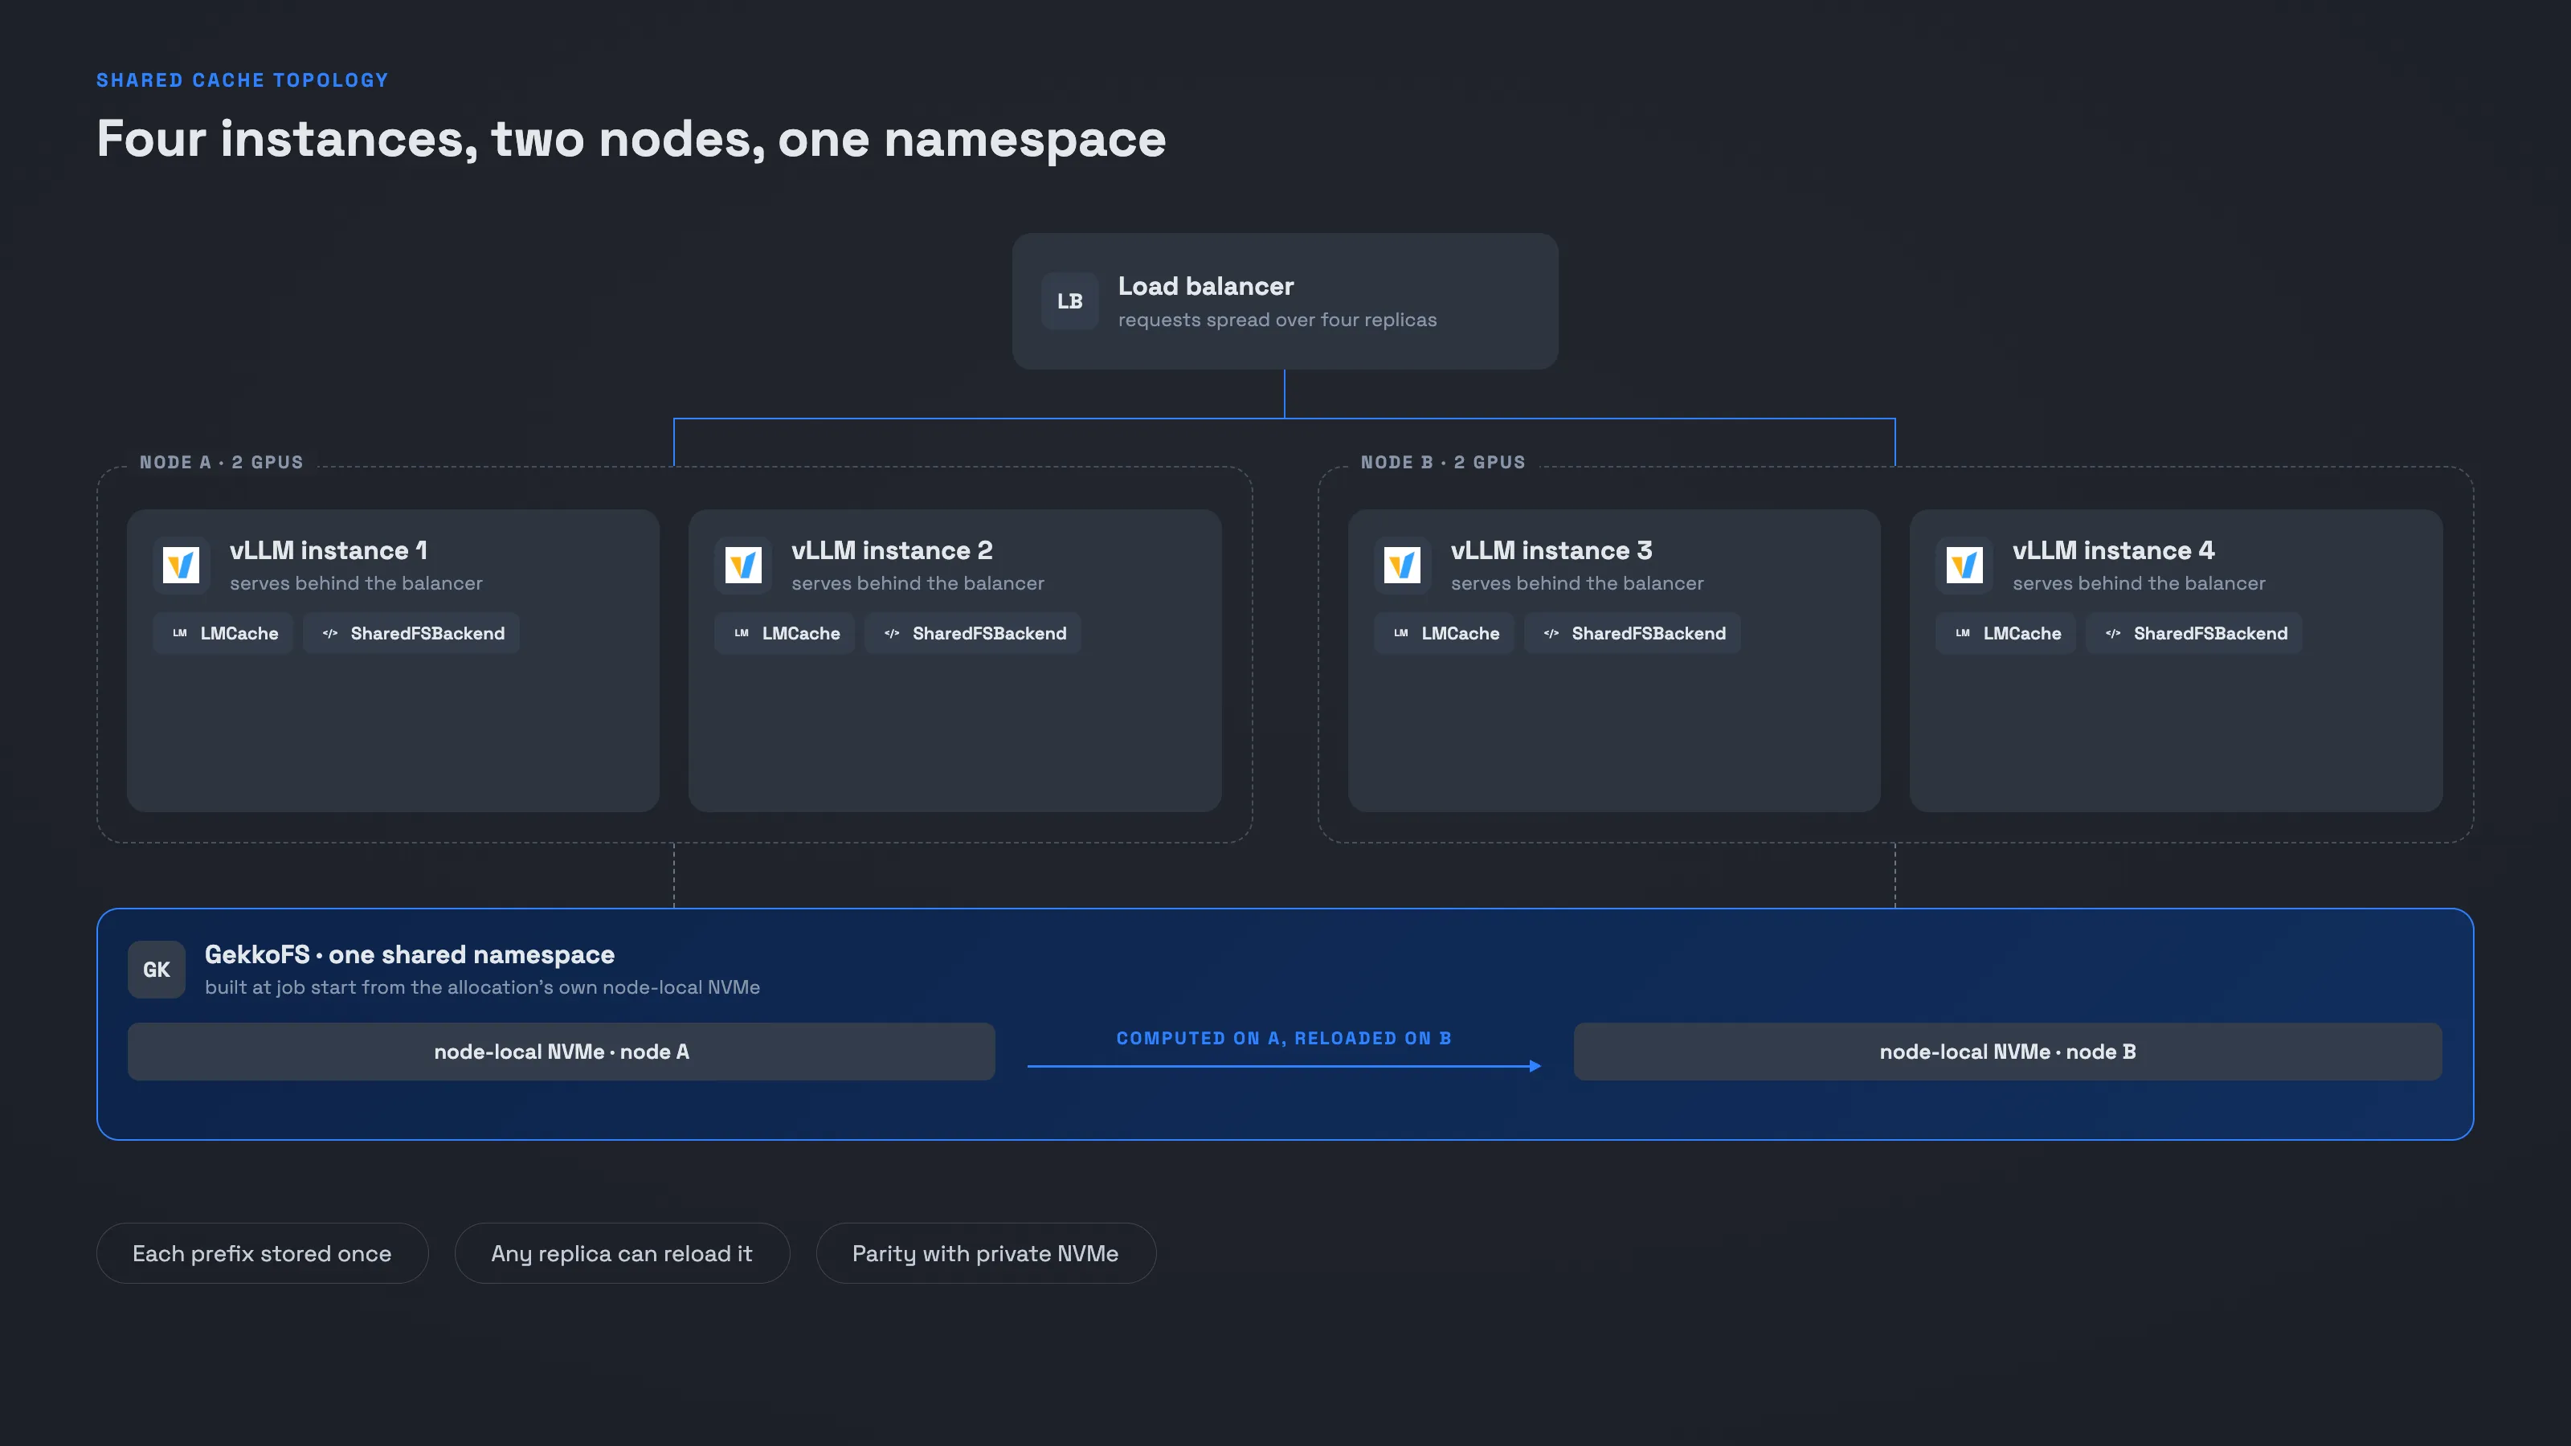Click the vLLM instance 2 logo icon
Screen dimensions: 2571x1446
coord(743,566)
